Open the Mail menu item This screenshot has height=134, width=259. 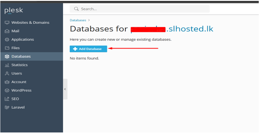click(15, 31)
